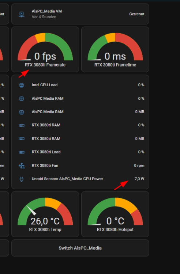The image size is (180, 274).
Task: Open the Intel CPU Load chip icon
Action: click(22, 85)
